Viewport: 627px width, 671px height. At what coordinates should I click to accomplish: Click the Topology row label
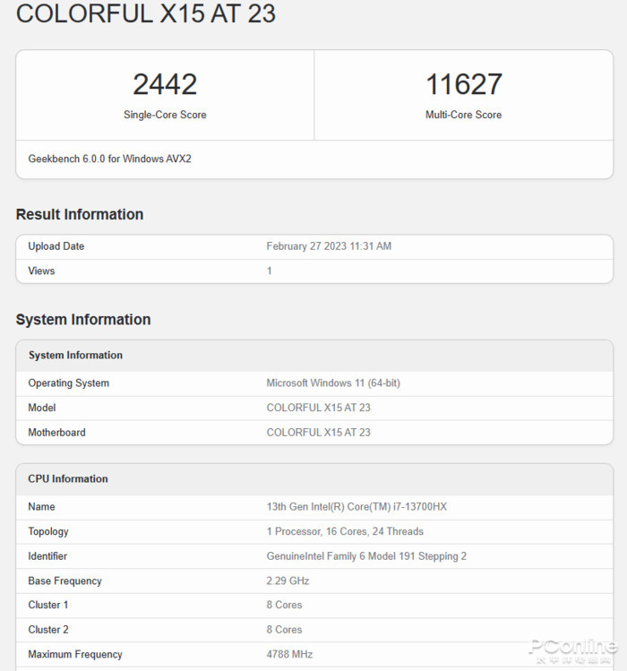point(48,531)
